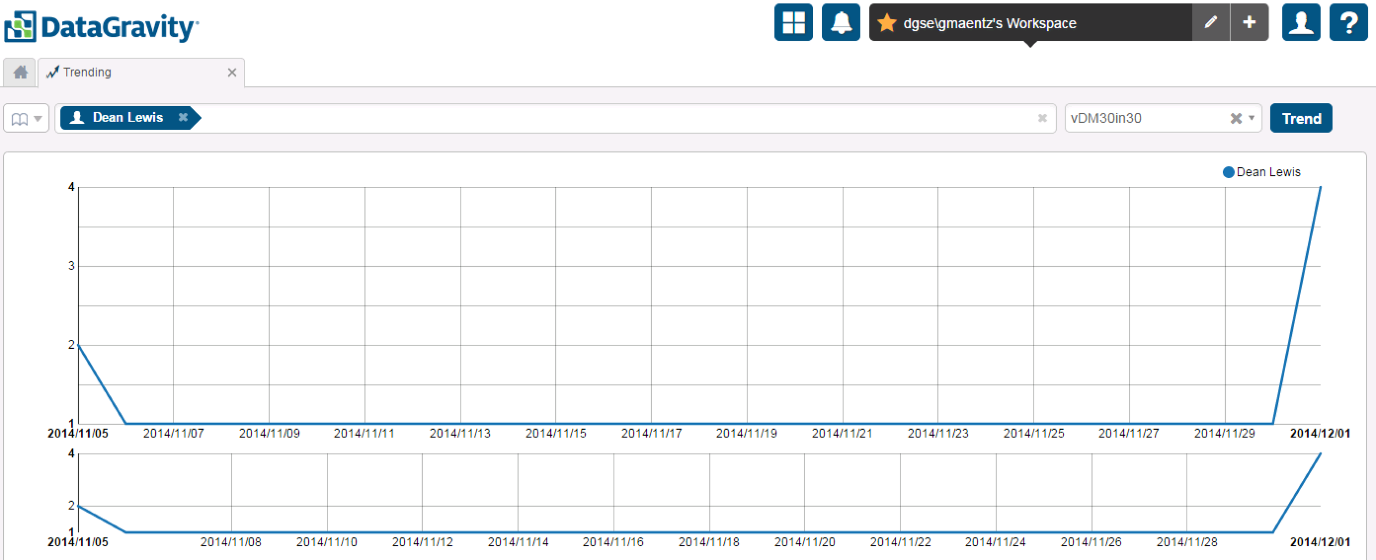This screenshot has width=1376, height=560.
Task: Toggle Dean Lewis legend series
Action: 1262,172
